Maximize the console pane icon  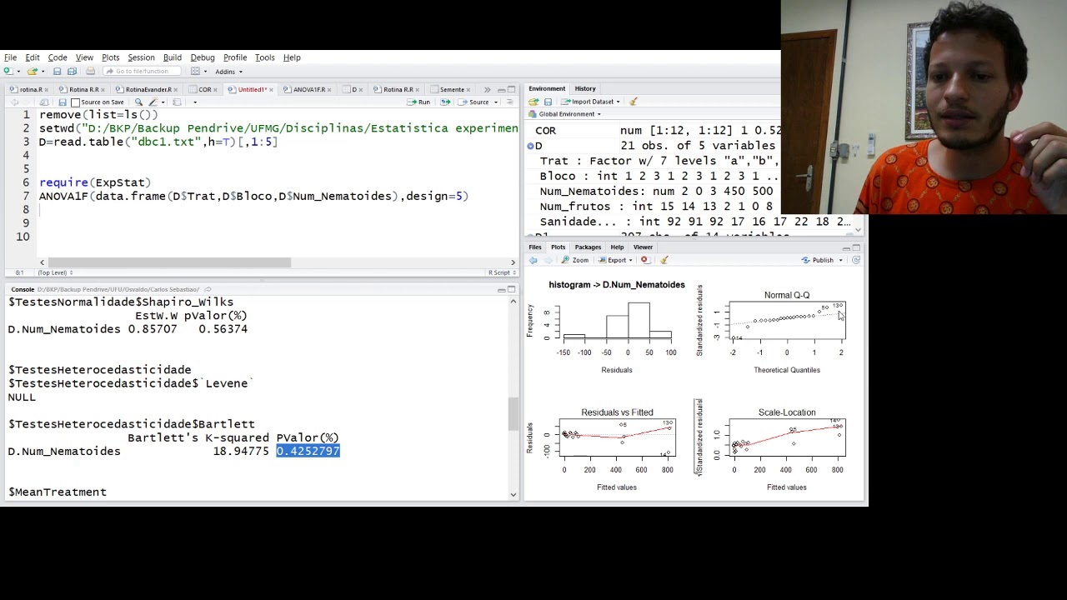point(511,289)
